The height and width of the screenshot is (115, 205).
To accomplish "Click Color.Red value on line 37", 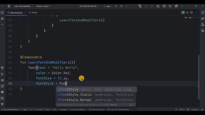I will [x=61, y=73].
